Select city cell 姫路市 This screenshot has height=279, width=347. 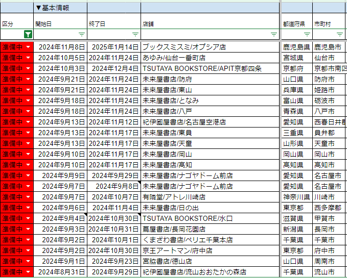coord(330,90)
